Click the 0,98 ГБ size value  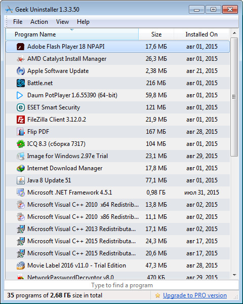(156, 193)
